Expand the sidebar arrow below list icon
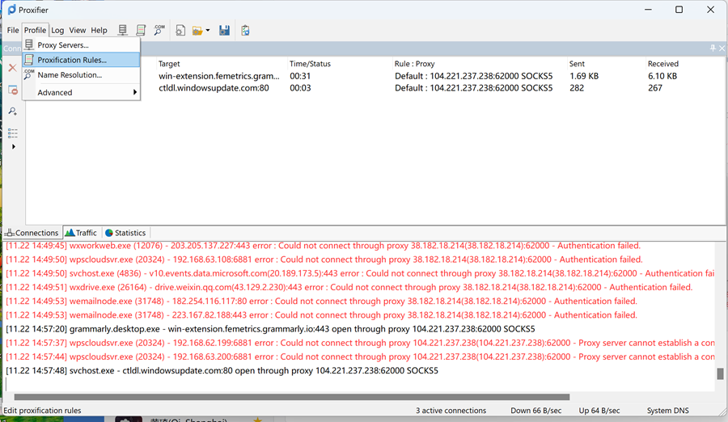The width and height of the screenshot is (728, 422). point(14,146)
